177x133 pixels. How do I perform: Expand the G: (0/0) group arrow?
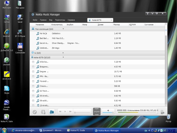(63, 53)
